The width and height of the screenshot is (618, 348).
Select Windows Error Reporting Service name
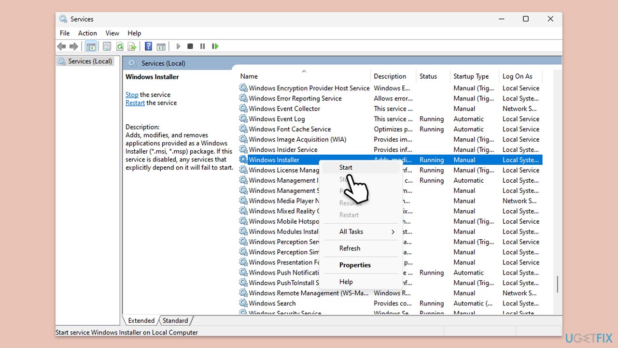click(295, 99)
